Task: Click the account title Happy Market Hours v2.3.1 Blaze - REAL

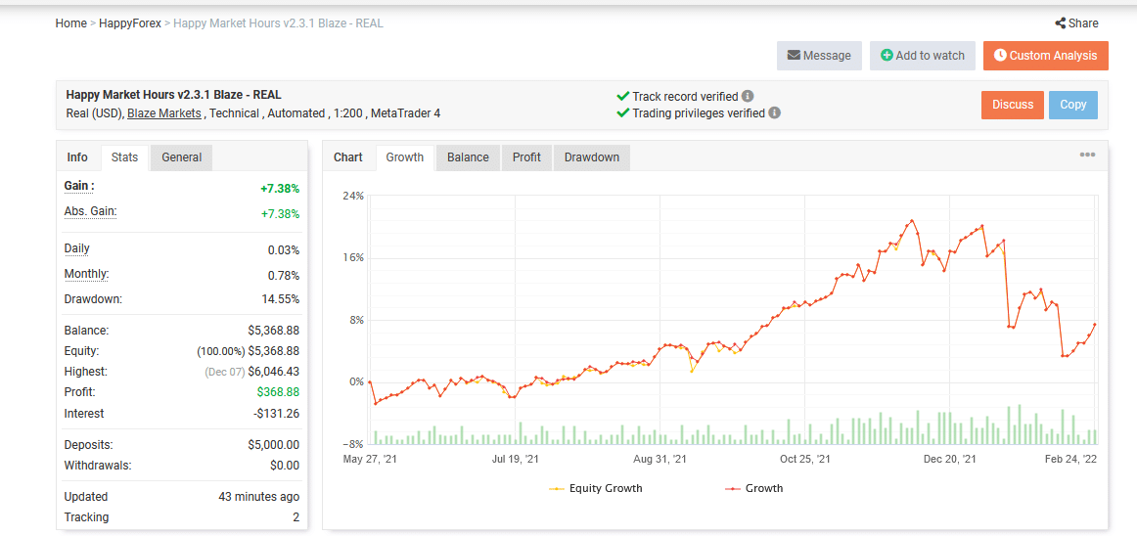Action: (173, 95)
